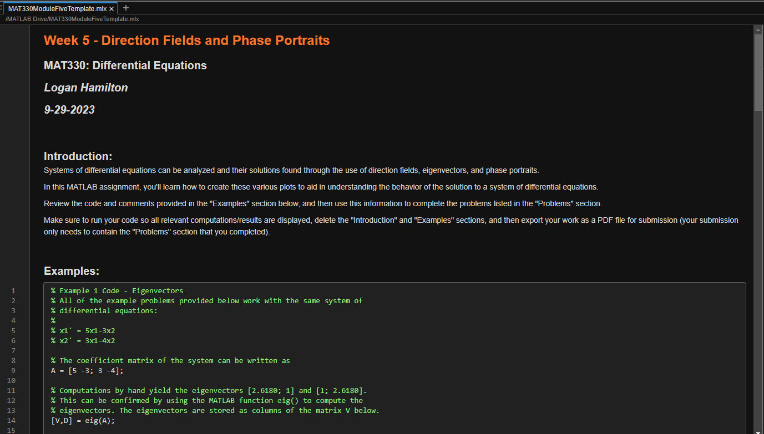764x434 pixels.
Task: Click line number 14 in gutter
Action: click(x=13, y=420)
